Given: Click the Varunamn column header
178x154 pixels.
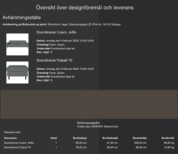Looking at the screenshot, I should (10, 138).
